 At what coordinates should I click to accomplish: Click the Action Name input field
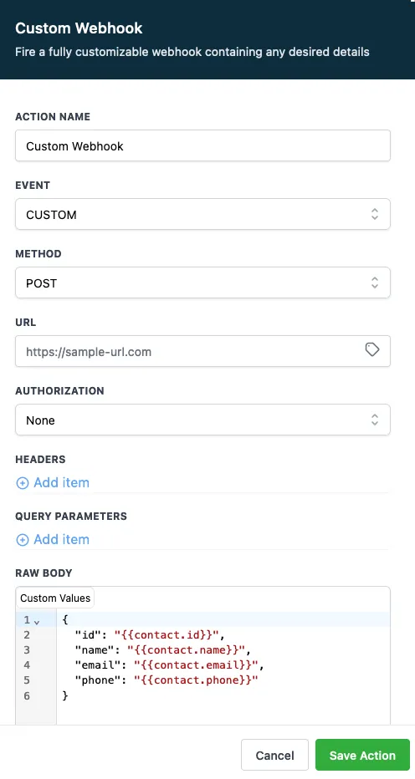pyautogui.click(x=202, y=145)
